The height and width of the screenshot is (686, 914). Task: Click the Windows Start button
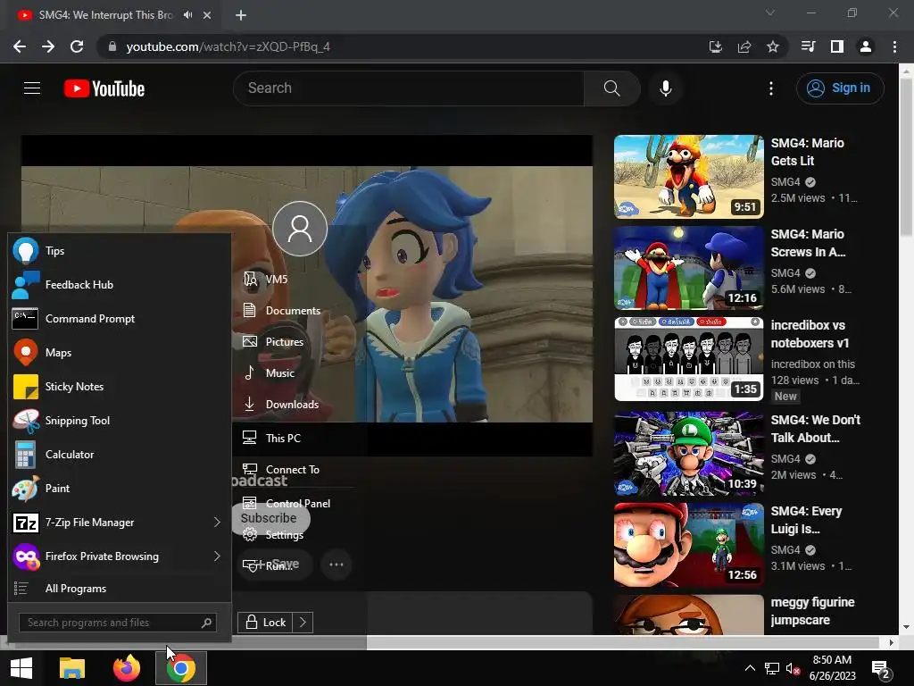click(21, 668)
